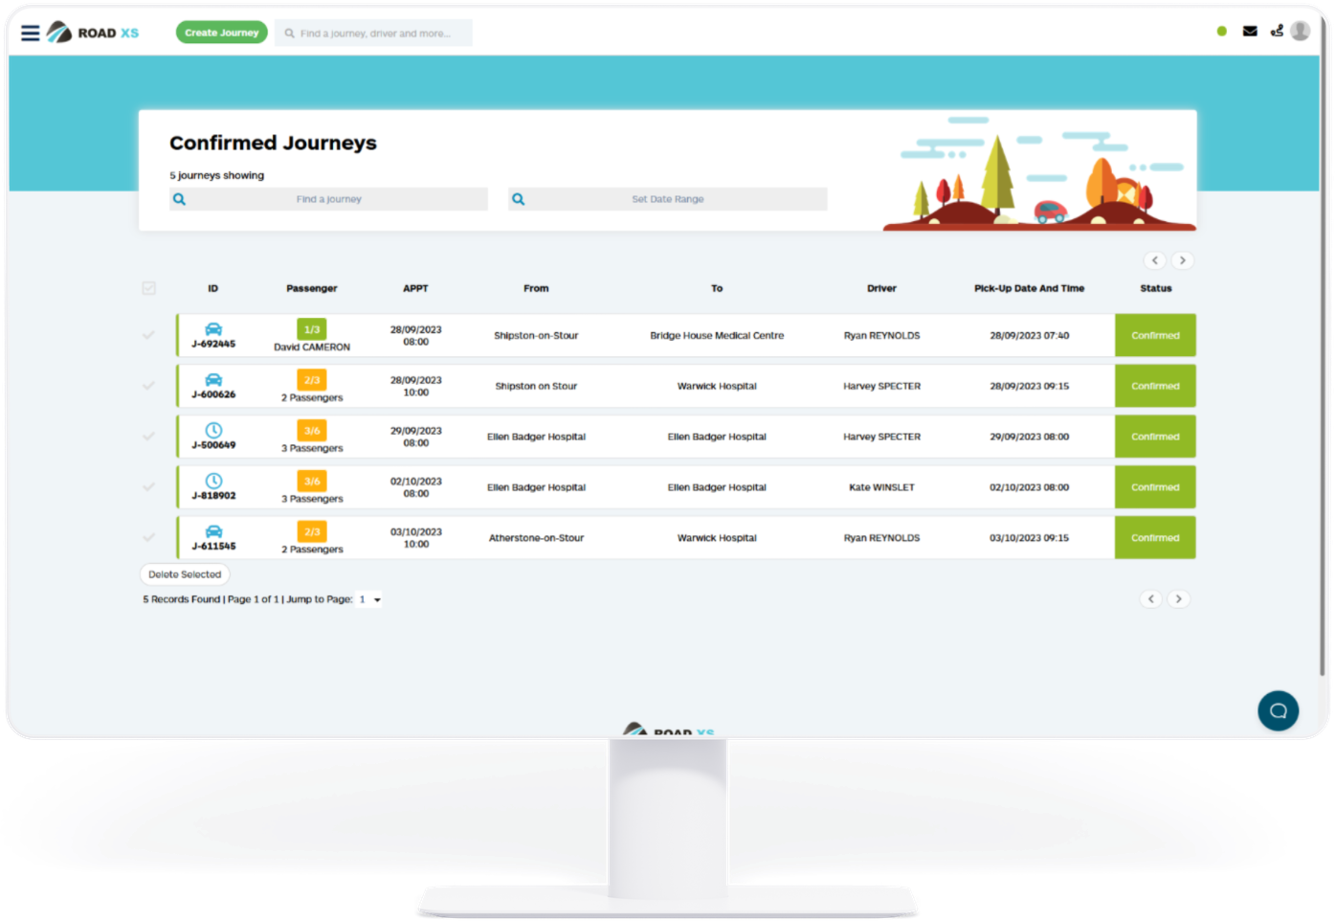Open the chat bubble icon at bottom right
Image resolution: width=1335 pixels, height=921 pixels.
coord(1279,710)
